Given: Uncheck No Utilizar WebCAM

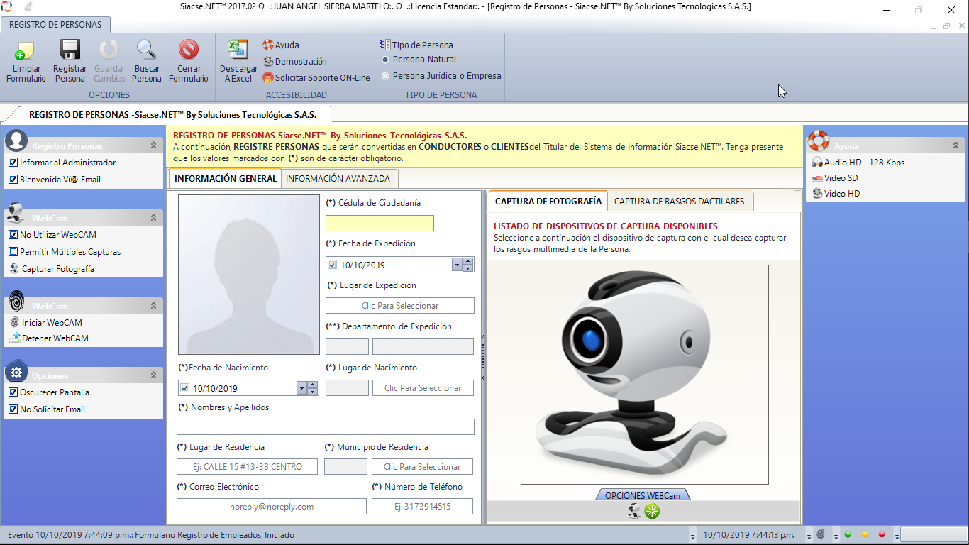Looking at the screenshot, I should (x=13, y=235).
